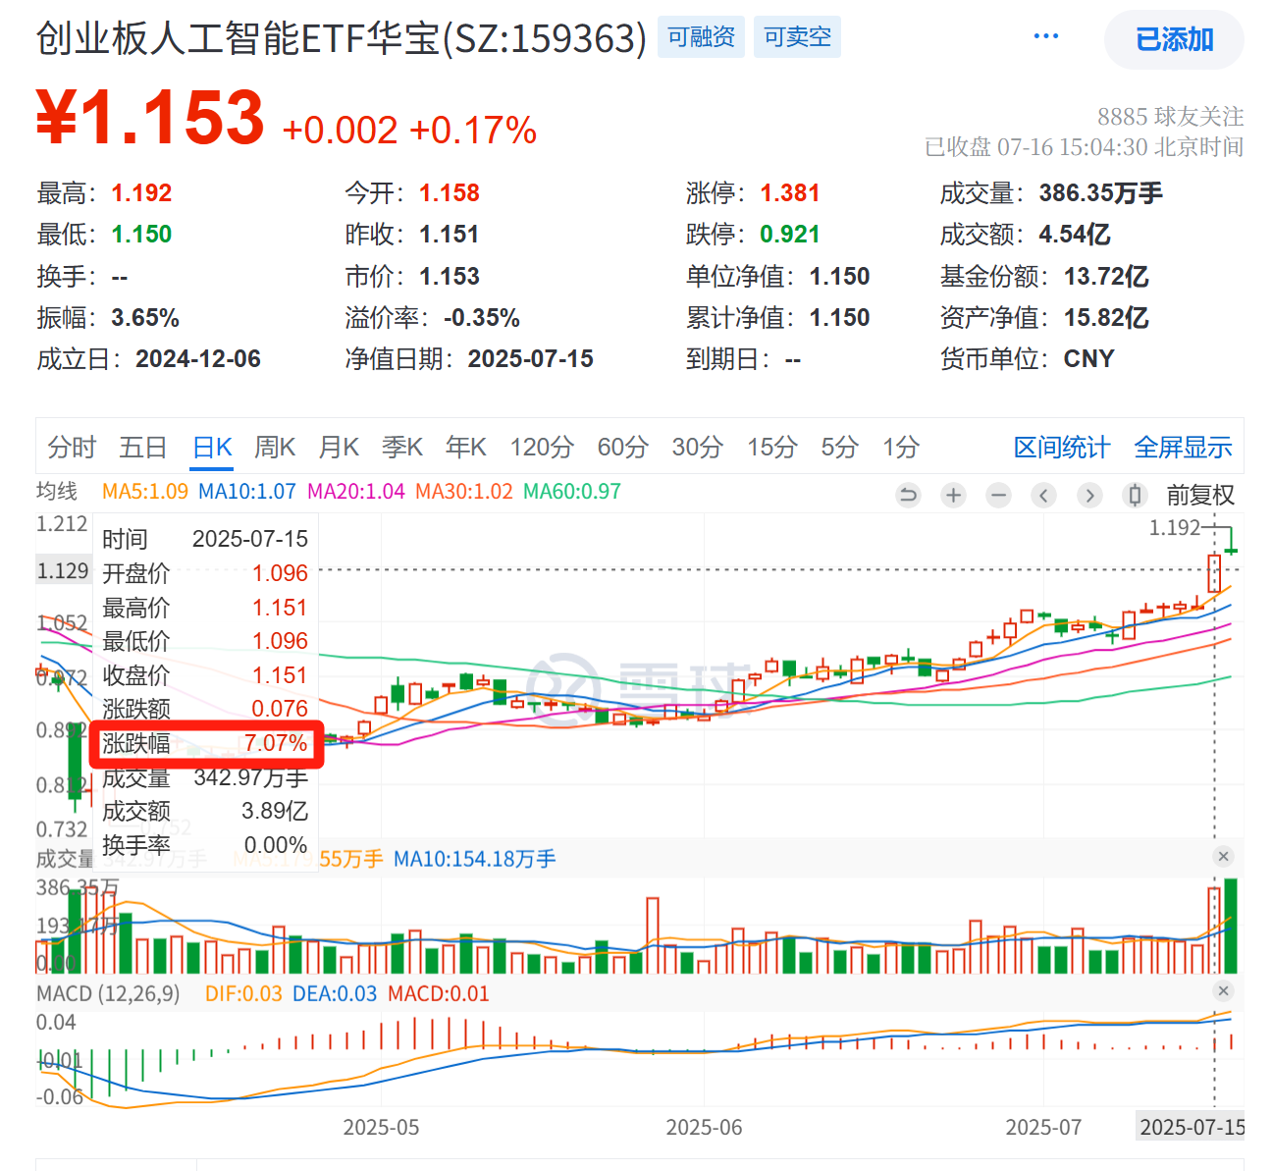Click the 可卖空 tag
Screen dimensions: 1272x1171
point(797,37)
